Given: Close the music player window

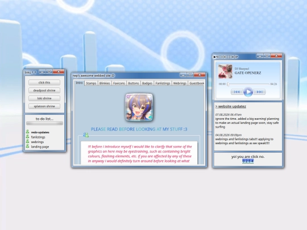Looking at the screenshot, I should tap(276, 56).
